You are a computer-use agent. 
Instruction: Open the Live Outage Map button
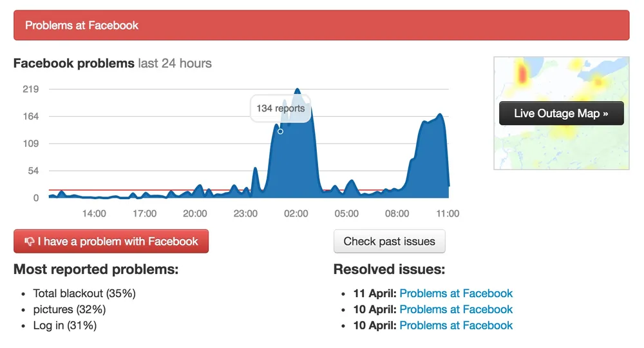coord(561,113)
